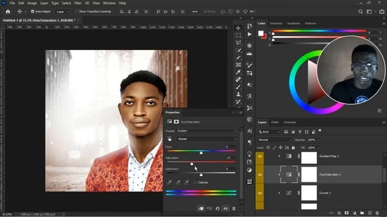Toggle the Auto-Select checkbox
Image resolution: width=387 pixels, height=217 pixels.
click(33, 11)
